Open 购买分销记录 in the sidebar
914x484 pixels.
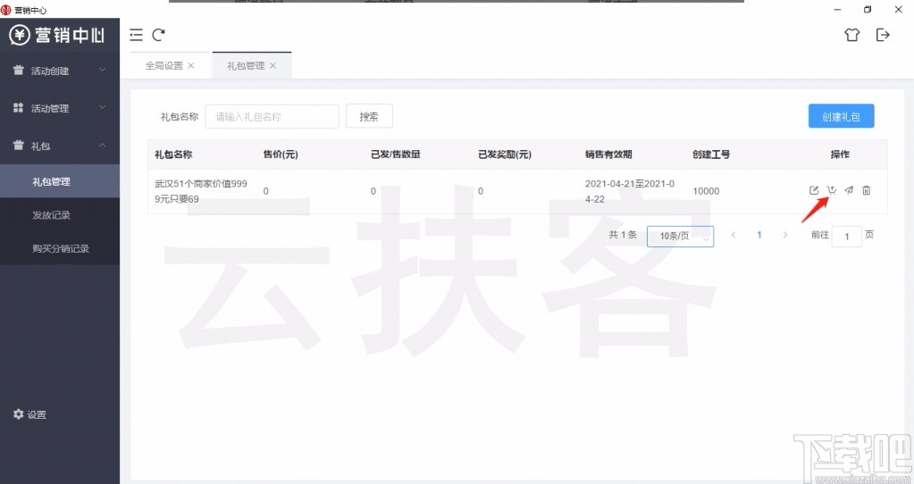click(60, 248)
